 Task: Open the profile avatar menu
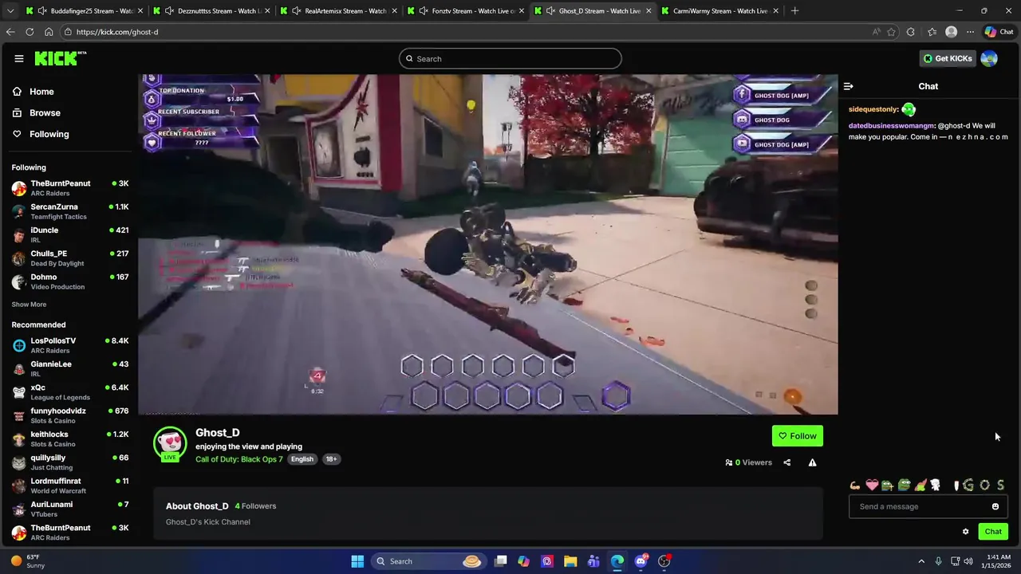click(989, 58)
